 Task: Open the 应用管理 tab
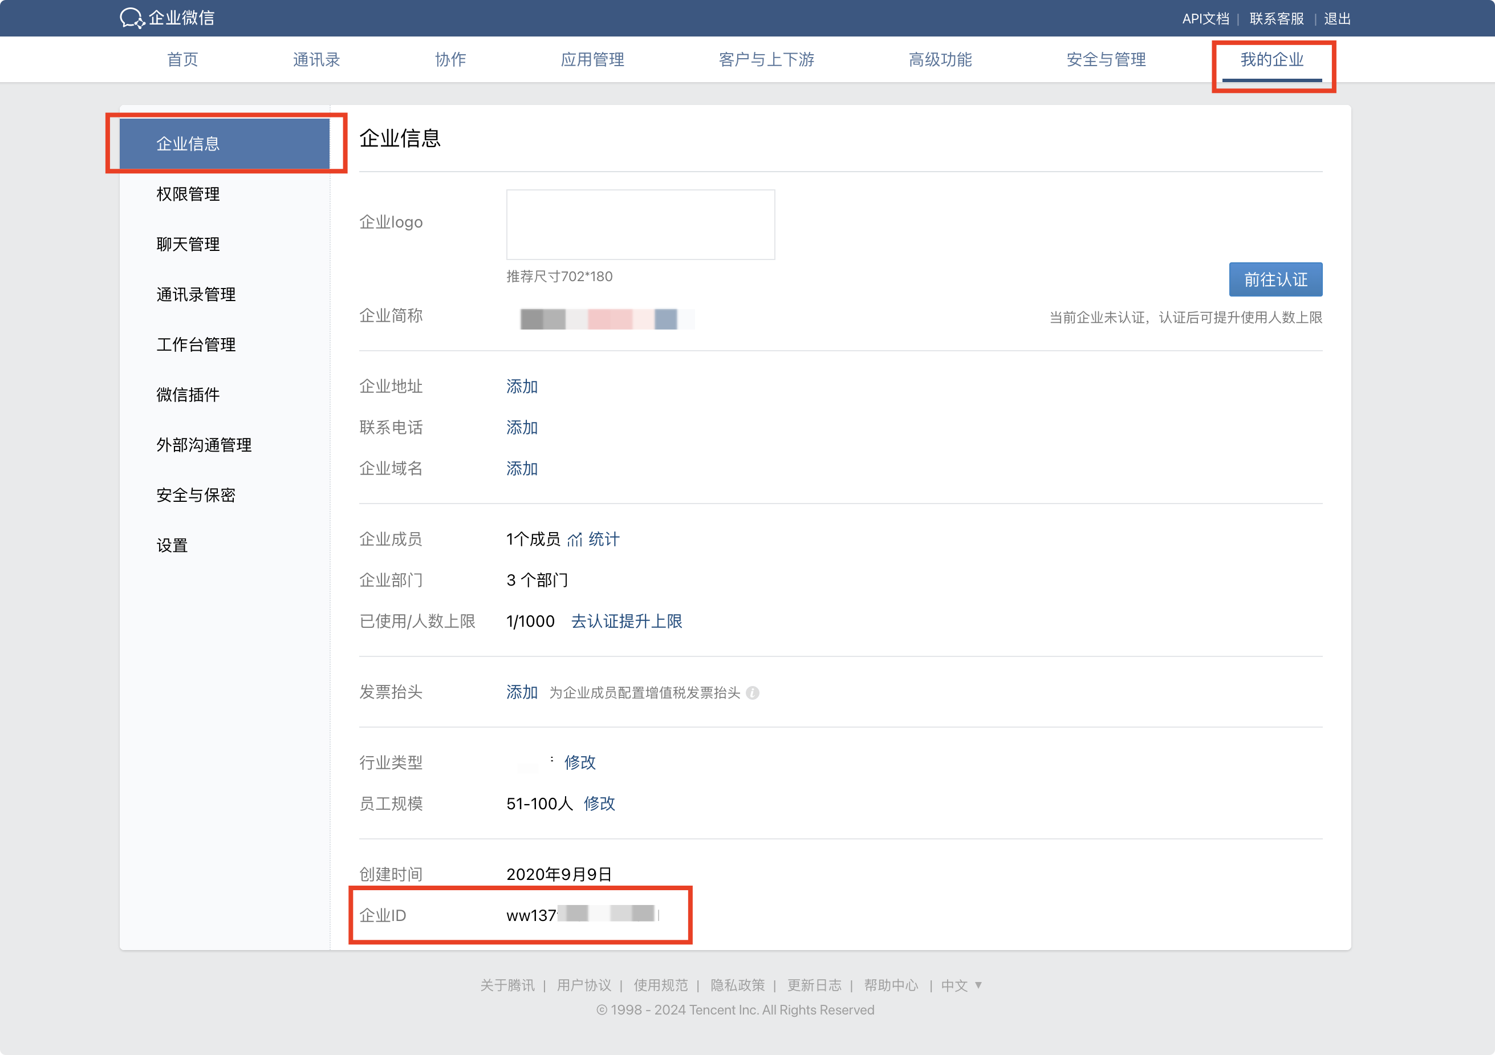[592, 60]
